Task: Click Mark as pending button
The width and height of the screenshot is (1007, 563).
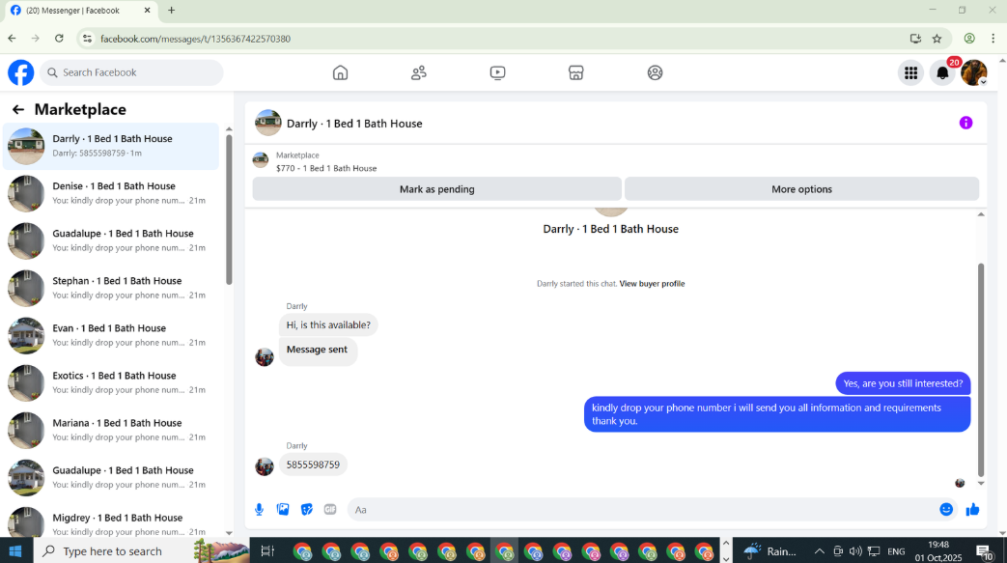Action: 436,189
